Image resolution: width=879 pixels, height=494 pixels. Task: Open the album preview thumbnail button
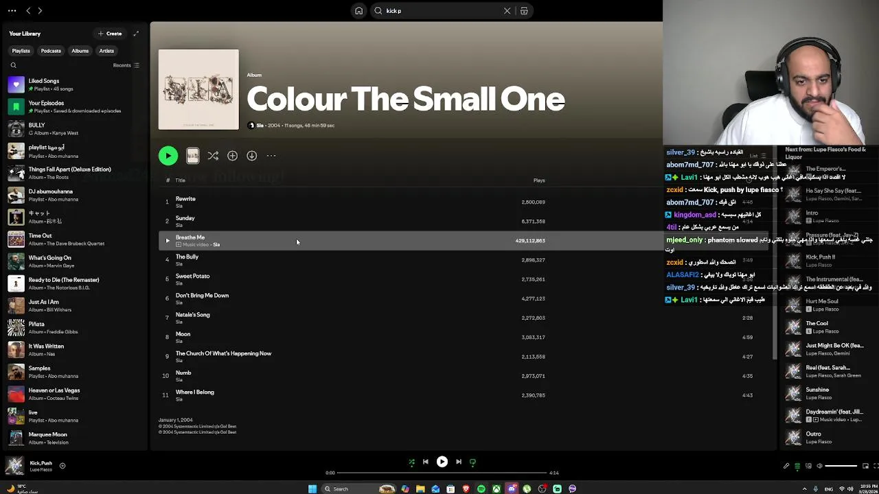click(192, 156)
